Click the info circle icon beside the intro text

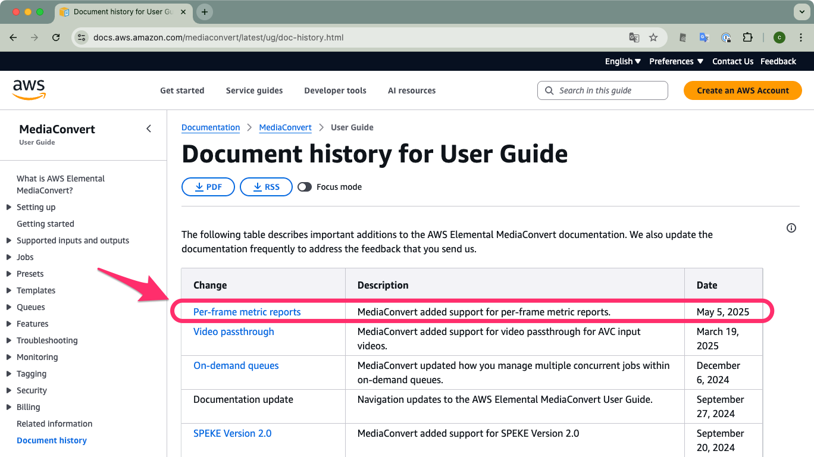791,228
